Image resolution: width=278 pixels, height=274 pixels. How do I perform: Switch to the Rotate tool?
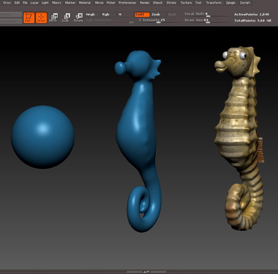coord(78,18)
